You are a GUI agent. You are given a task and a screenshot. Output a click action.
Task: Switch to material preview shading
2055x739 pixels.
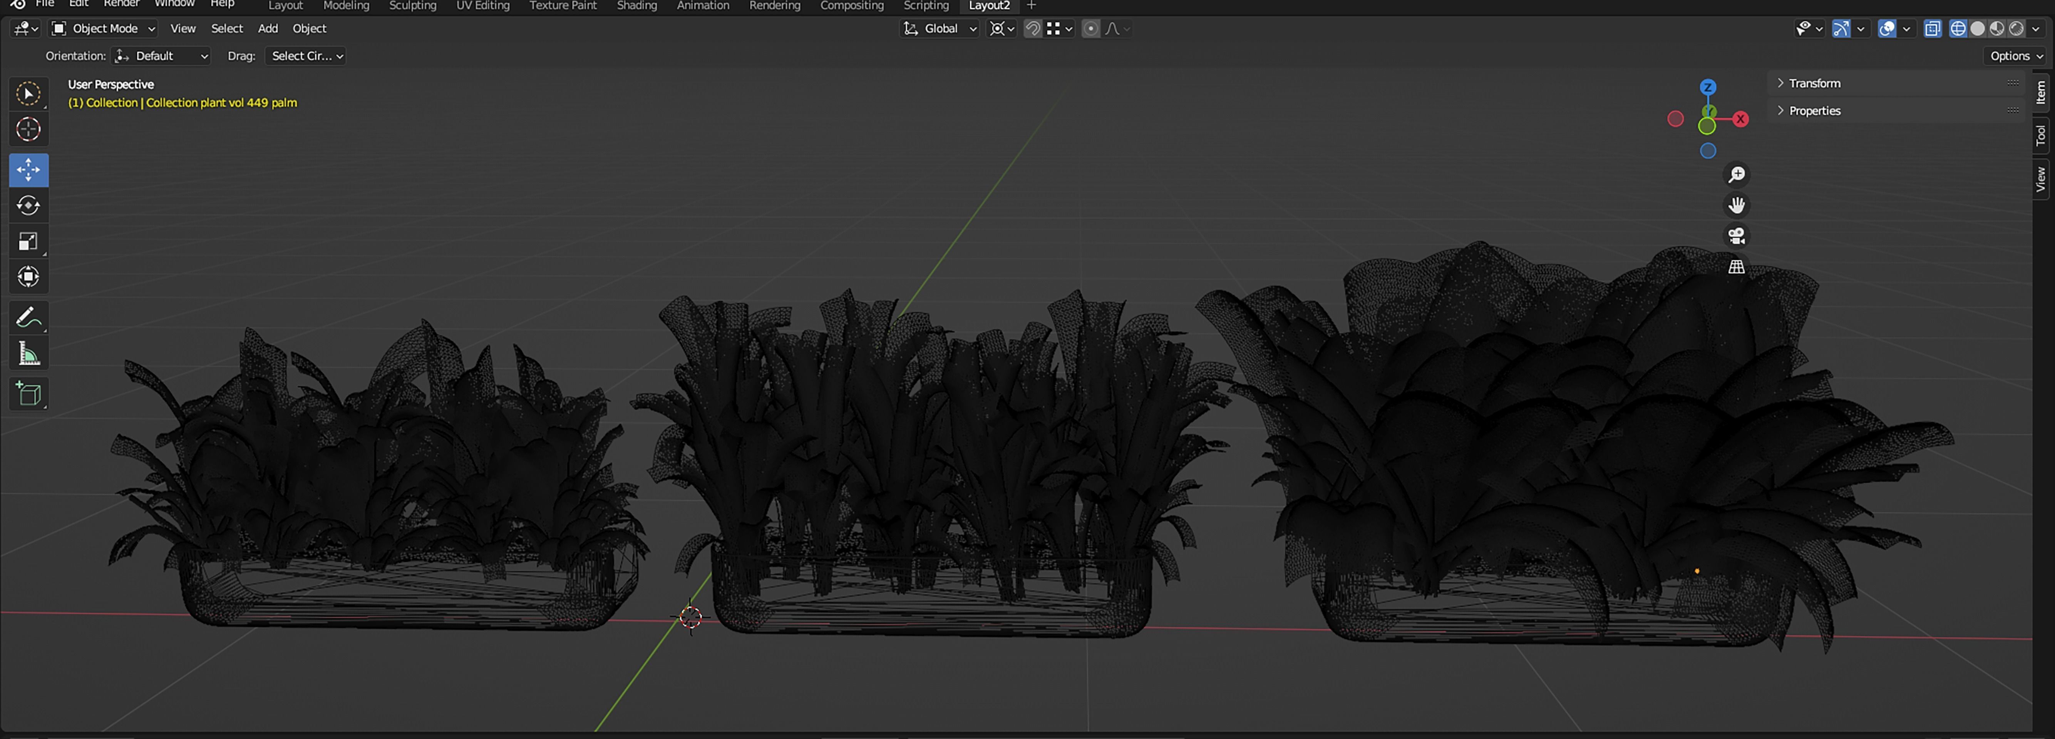pyautogui.click(x=1997, y=29)
